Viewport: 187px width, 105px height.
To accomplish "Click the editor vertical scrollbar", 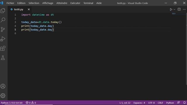I will [x=186, y=49].
